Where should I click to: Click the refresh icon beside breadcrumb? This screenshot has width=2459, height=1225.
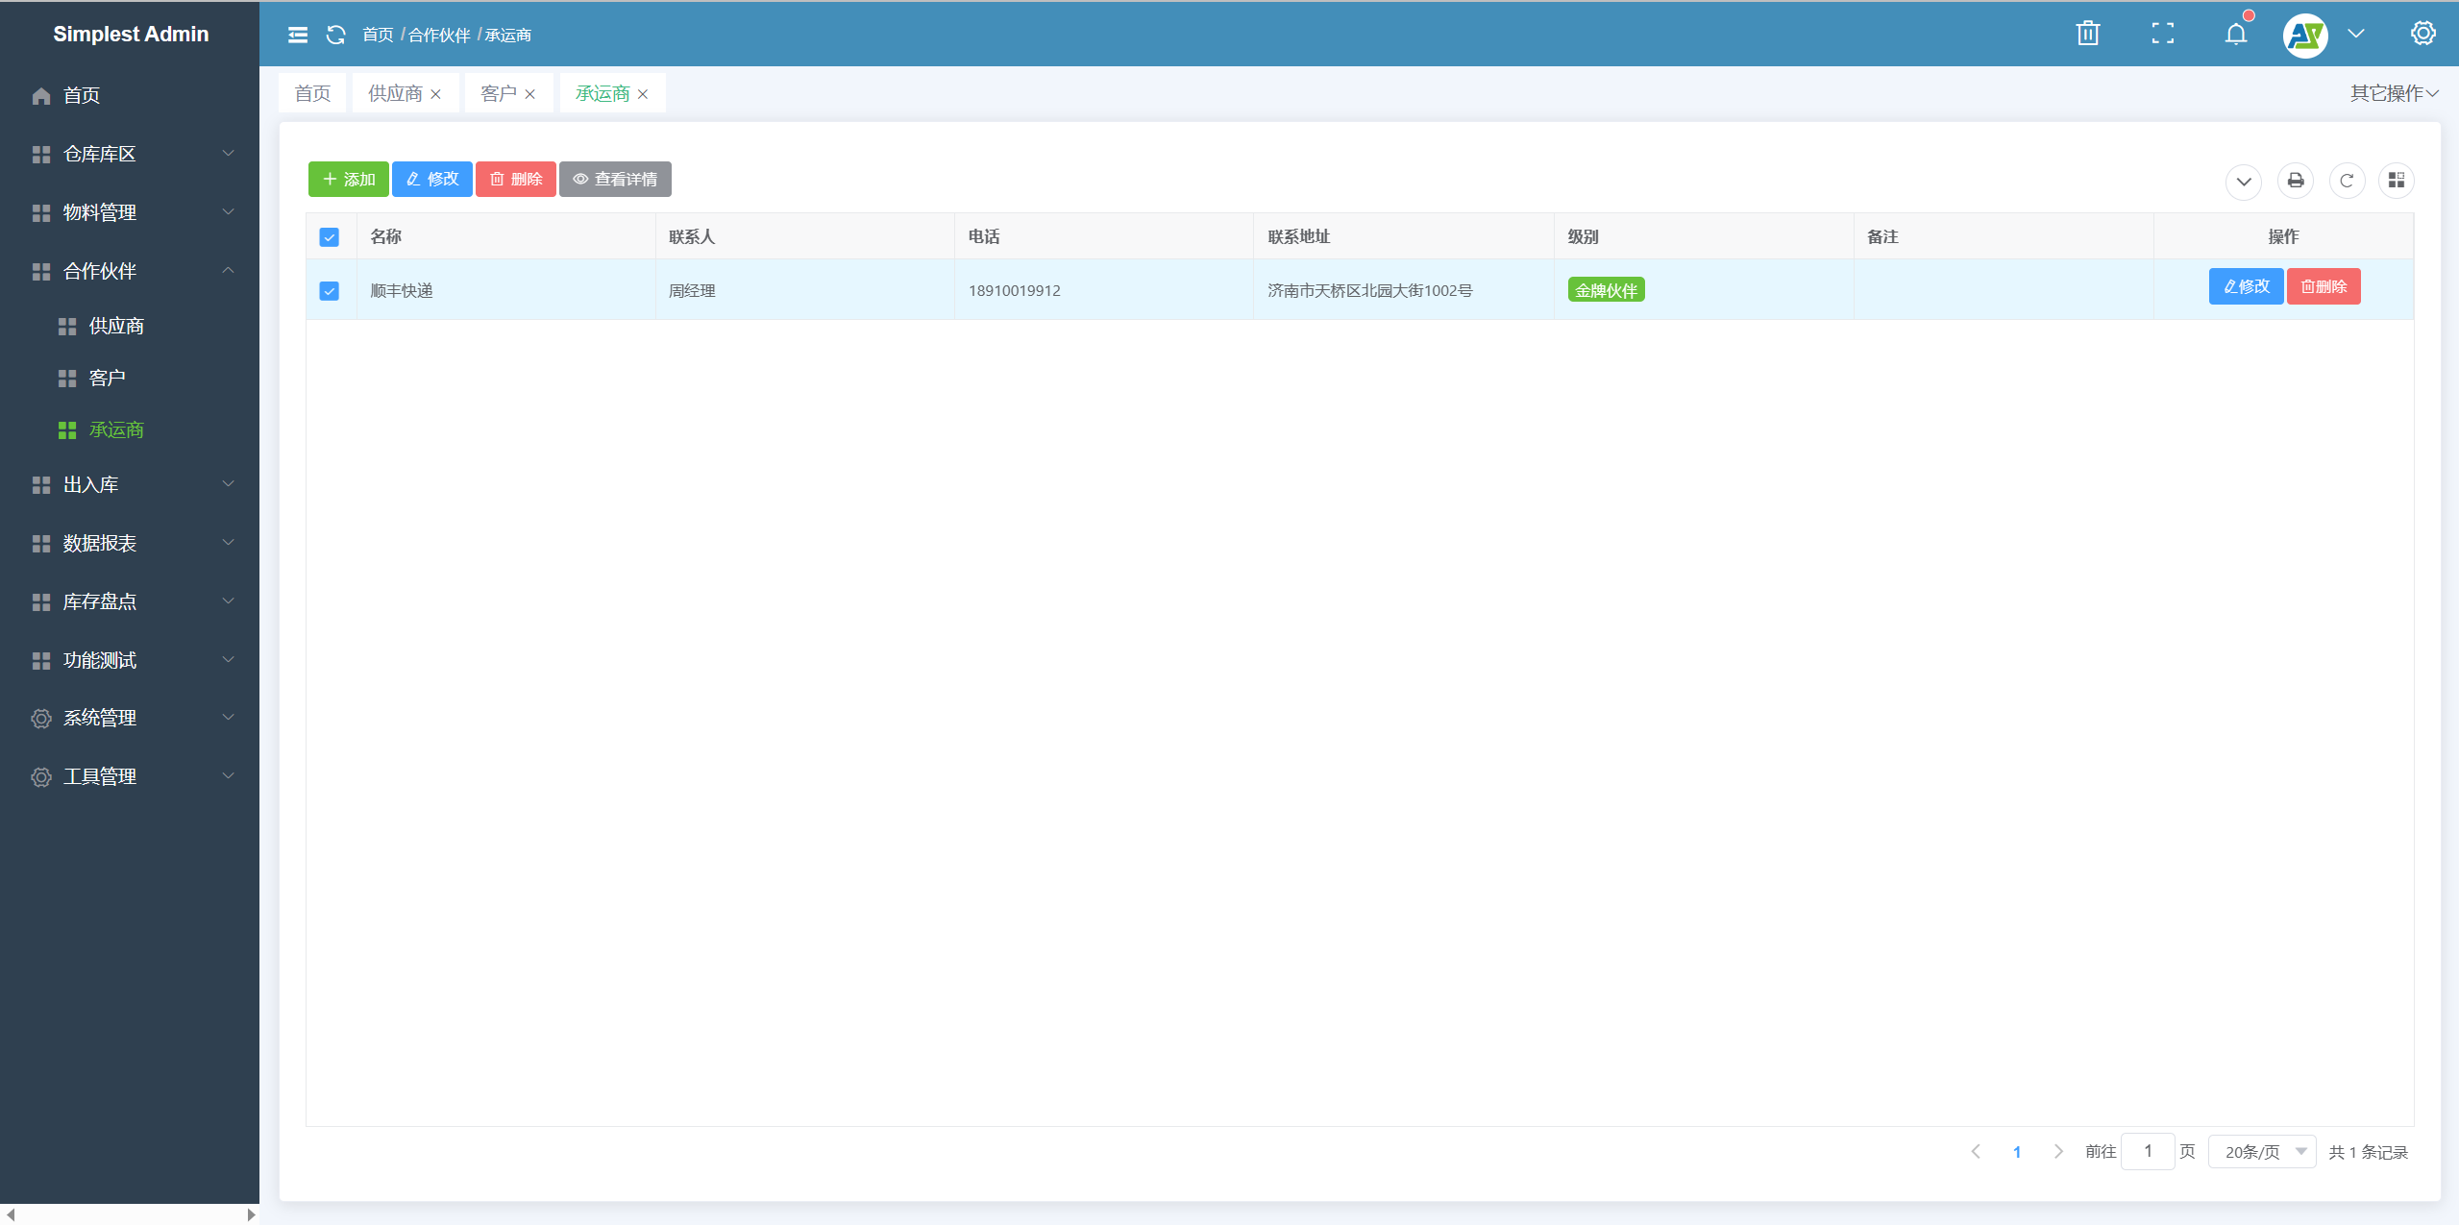(x=335, y=35)
